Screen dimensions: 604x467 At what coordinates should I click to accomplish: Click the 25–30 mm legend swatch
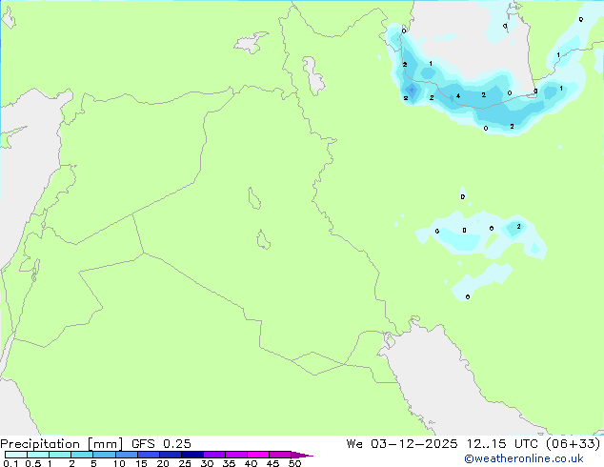click(192, 455)
